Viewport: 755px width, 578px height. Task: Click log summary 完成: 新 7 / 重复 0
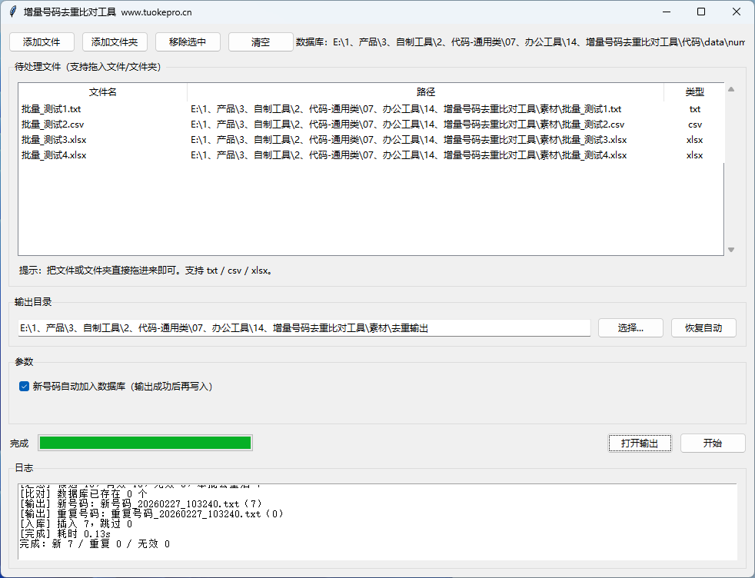point(95,544)
